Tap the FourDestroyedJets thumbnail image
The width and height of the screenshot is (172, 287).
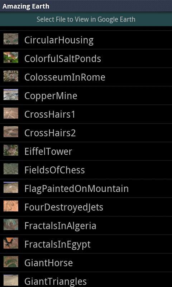[x=11, y=206]
